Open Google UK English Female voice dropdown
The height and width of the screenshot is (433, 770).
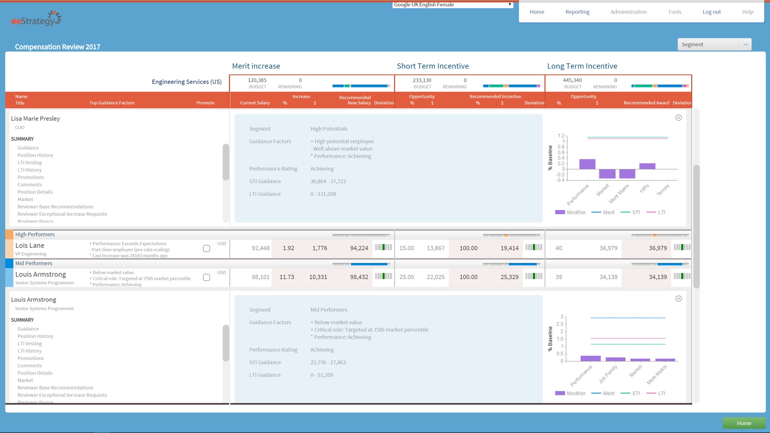click(x=452, y=5)
